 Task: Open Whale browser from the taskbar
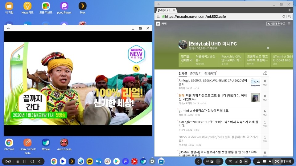[143, 161]
